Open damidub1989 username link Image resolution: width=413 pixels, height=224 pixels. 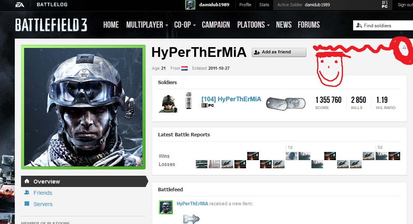(x=214, y=5)
